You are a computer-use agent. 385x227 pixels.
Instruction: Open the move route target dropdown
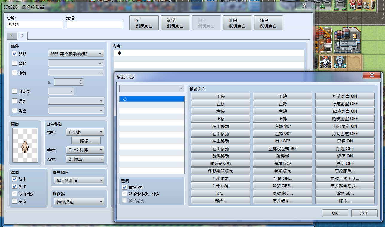(x=152, y=89)
